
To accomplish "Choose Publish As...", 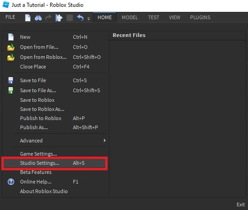I will coord(55,127).
